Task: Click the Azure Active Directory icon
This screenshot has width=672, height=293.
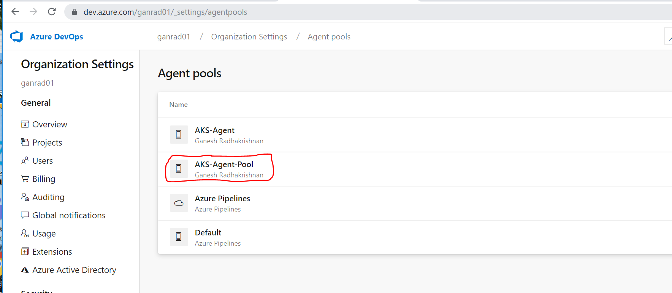Action: tap(25, 270)
